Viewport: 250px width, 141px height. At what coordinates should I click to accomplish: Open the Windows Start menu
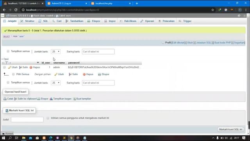pos(4,138)
